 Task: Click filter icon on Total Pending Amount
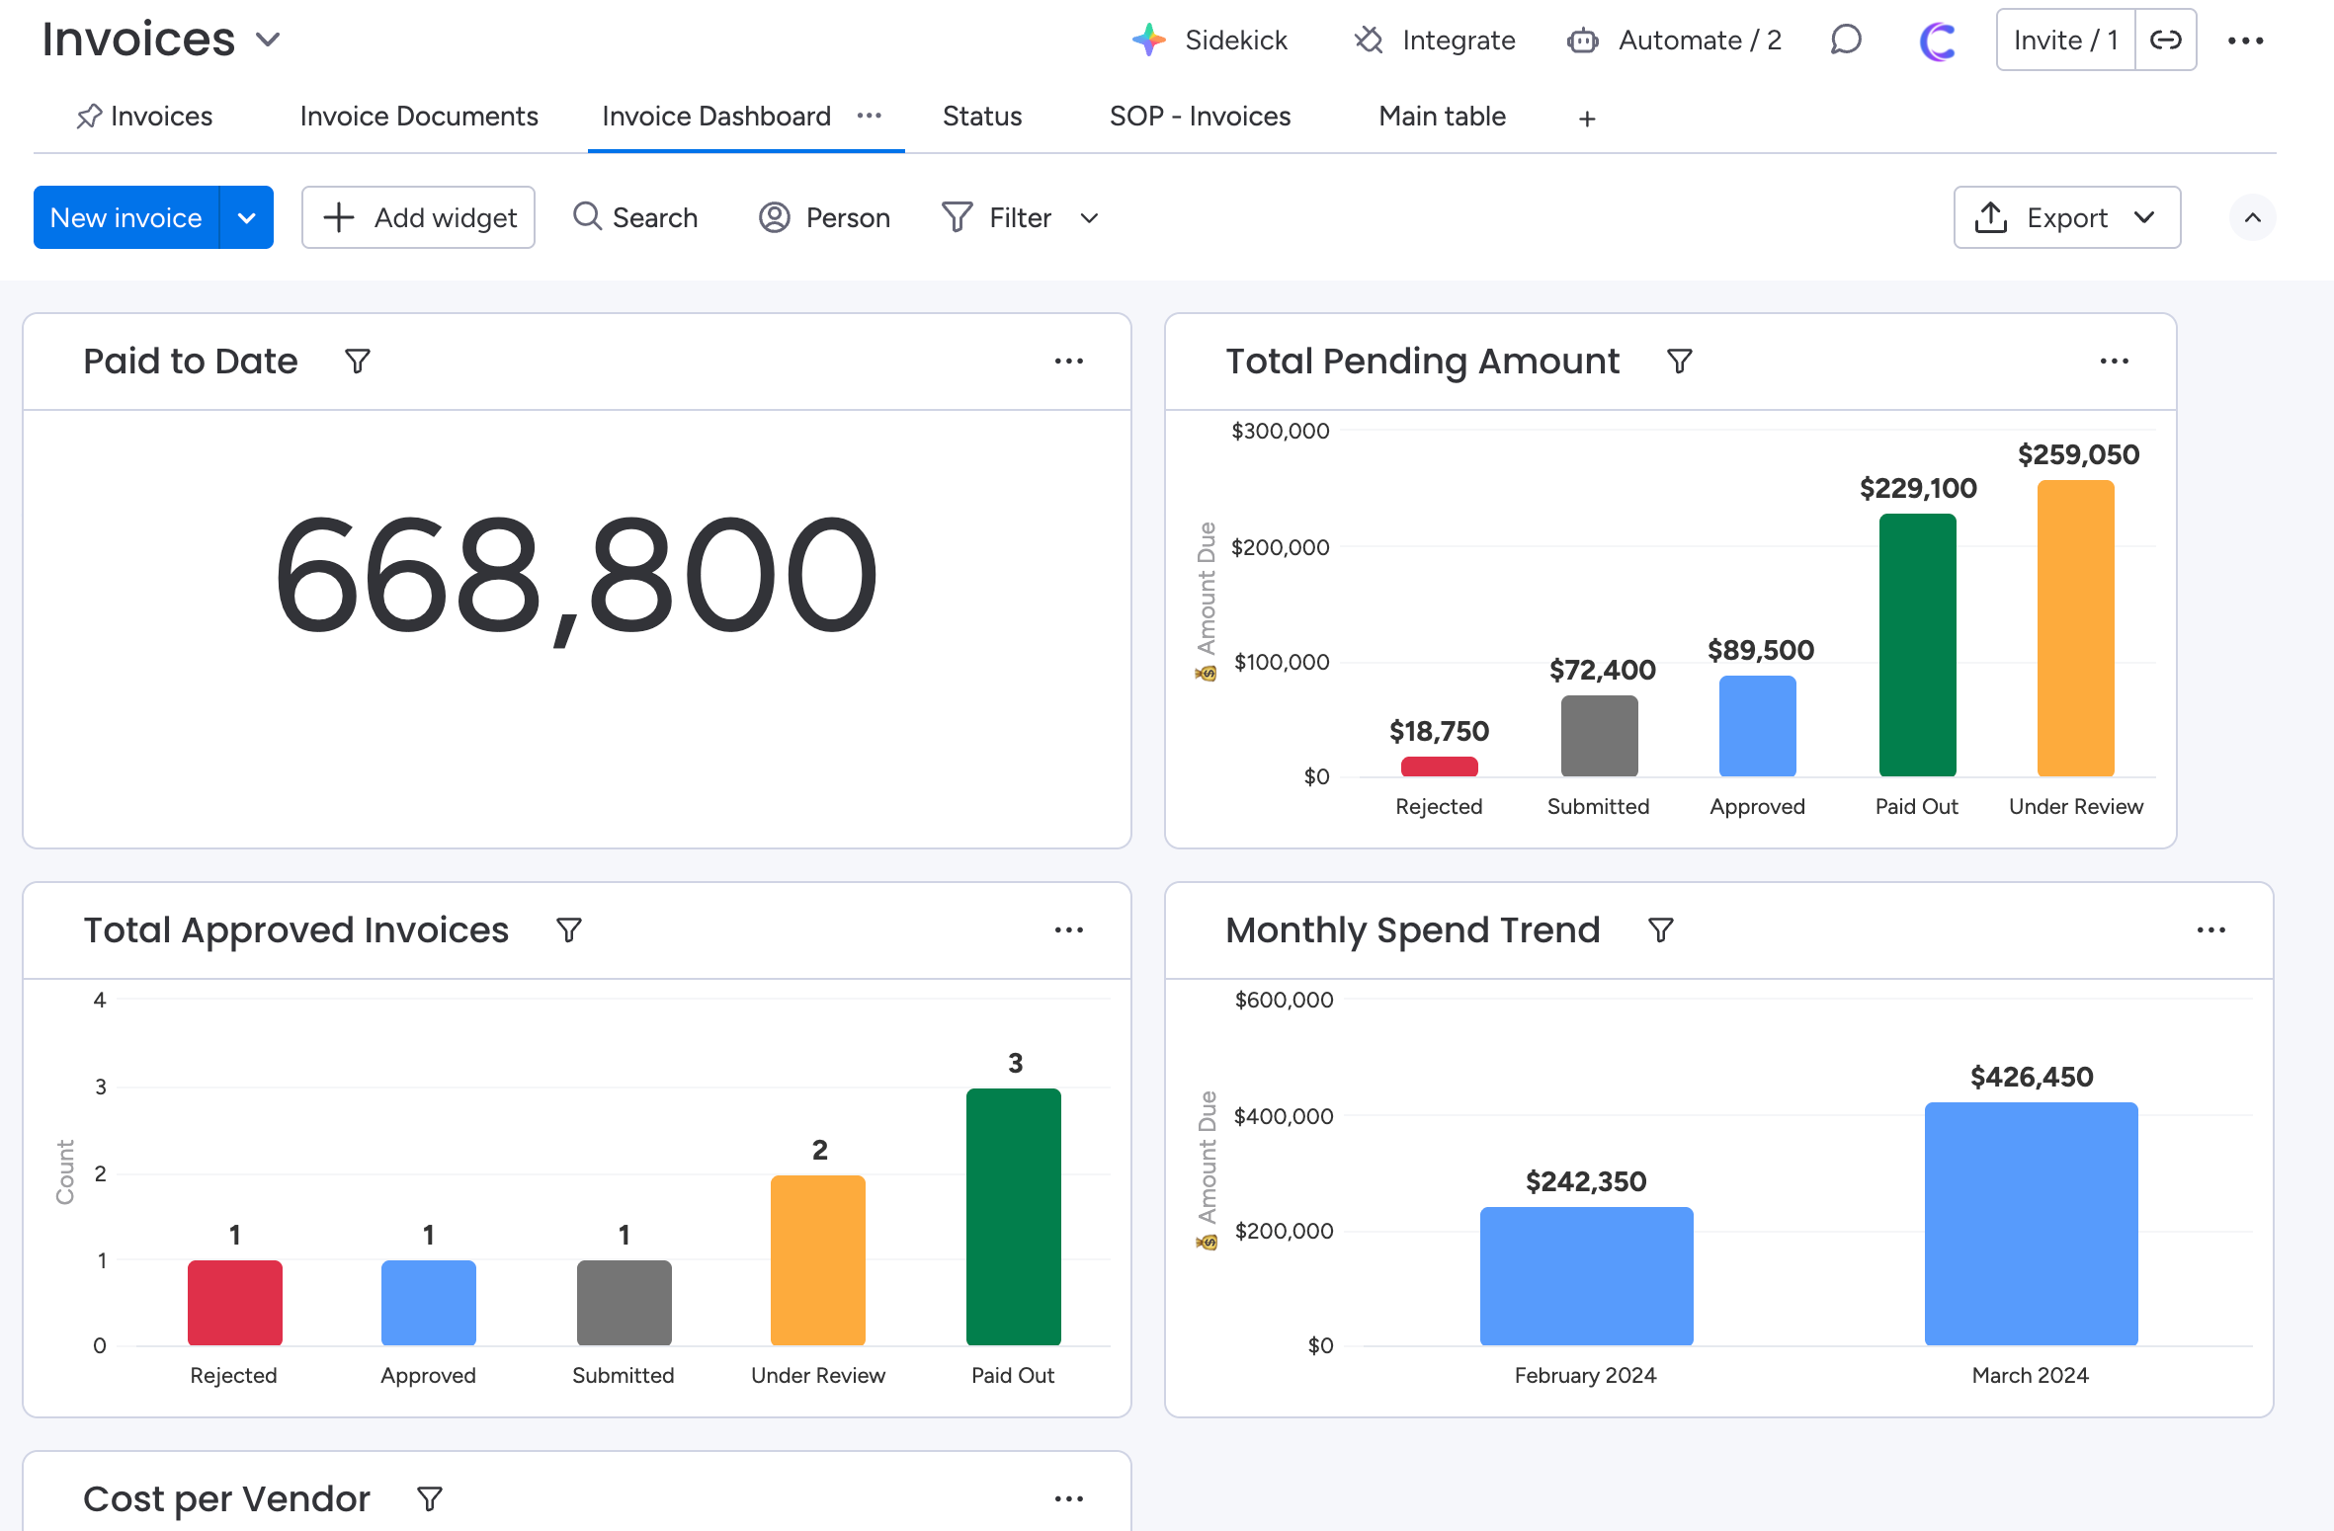[1679, 362]
